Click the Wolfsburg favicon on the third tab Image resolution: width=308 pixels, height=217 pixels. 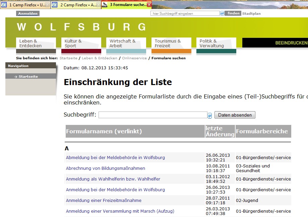(105, 5)
